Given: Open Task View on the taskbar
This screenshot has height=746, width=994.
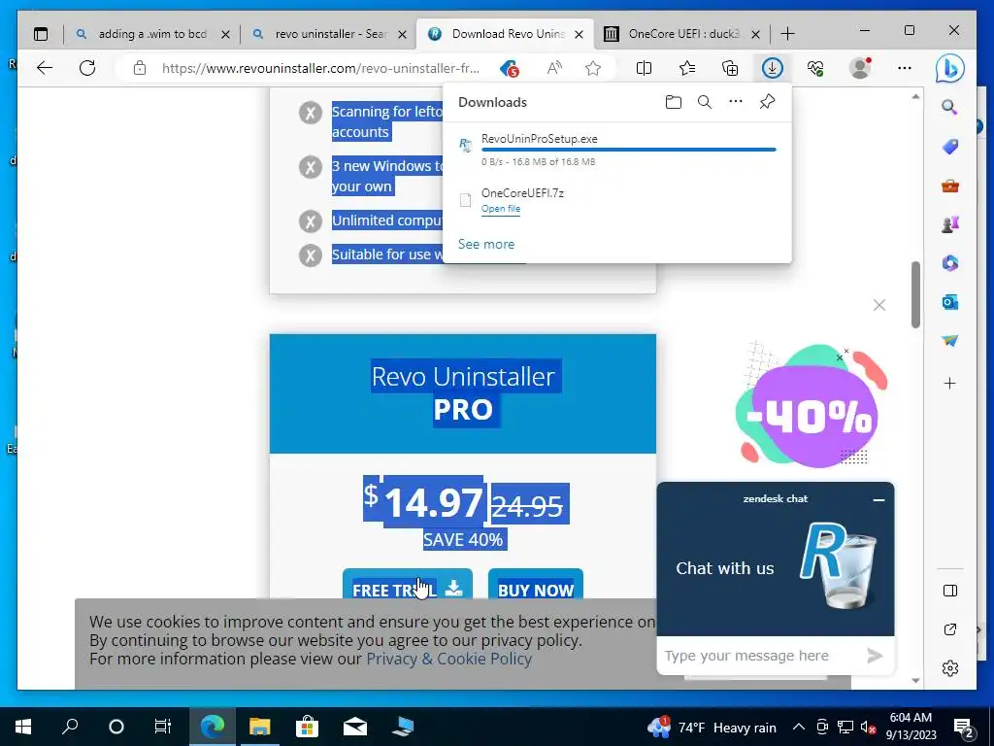Looking at the screenshot, I should [x=163, y=727].
